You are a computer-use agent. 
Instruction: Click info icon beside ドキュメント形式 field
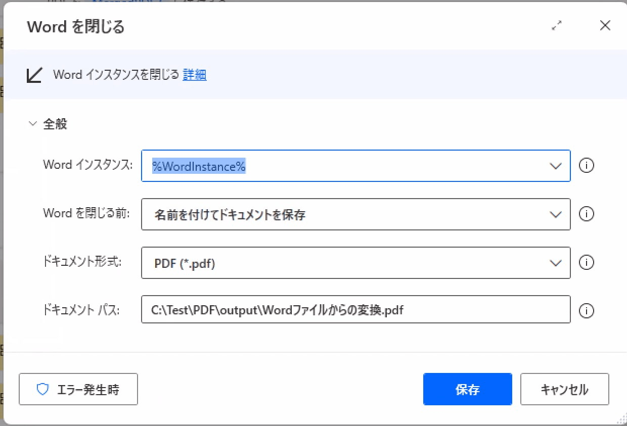pos(586,263)
